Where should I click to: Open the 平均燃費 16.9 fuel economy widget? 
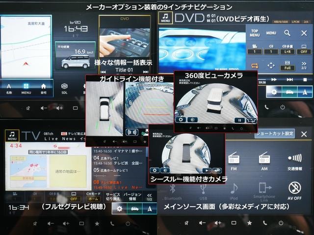tap(75, 55)
